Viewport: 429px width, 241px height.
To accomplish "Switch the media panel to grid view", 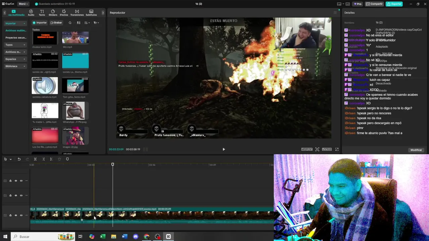I will coord(78,23).
